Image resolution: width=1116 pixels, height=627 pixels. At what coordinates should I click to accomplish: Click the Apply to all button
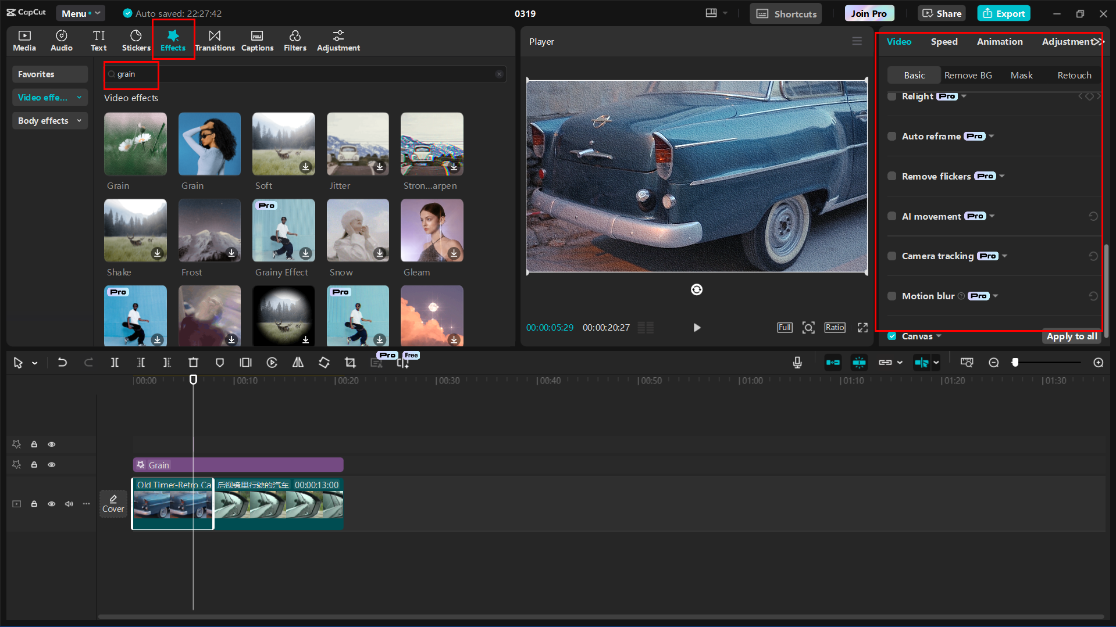[x=1071, y=336]
